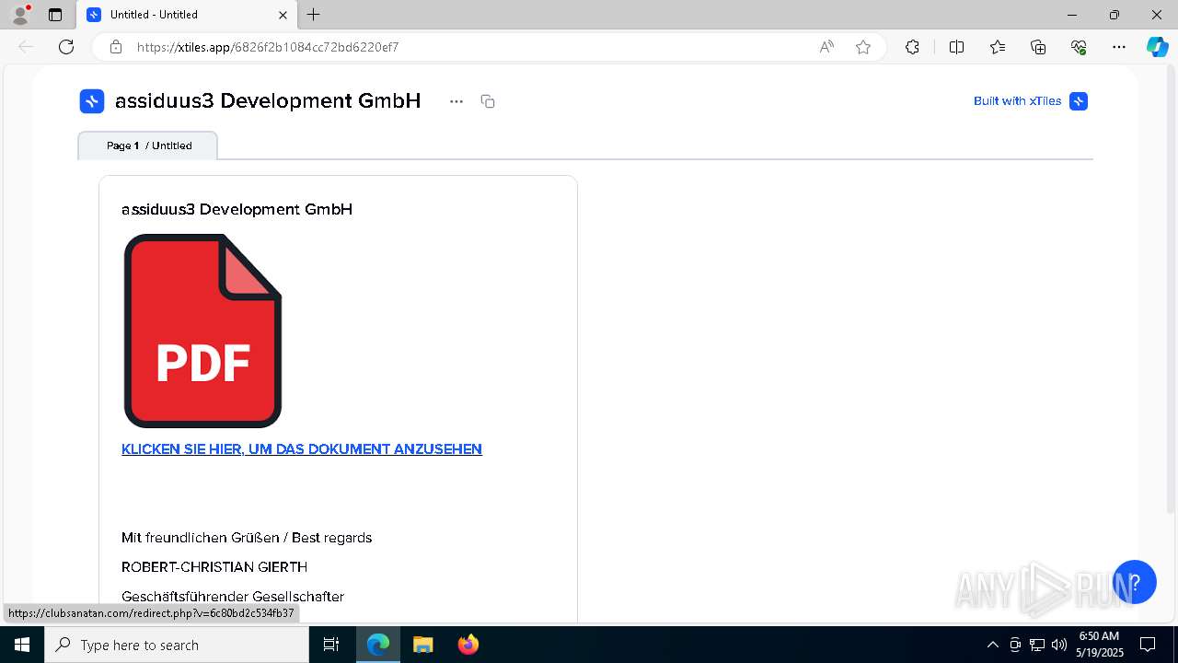Open Browser essentials heart icon
Screen dimensions: 1178x663
pyautogui.click(x=1079, y=47)
